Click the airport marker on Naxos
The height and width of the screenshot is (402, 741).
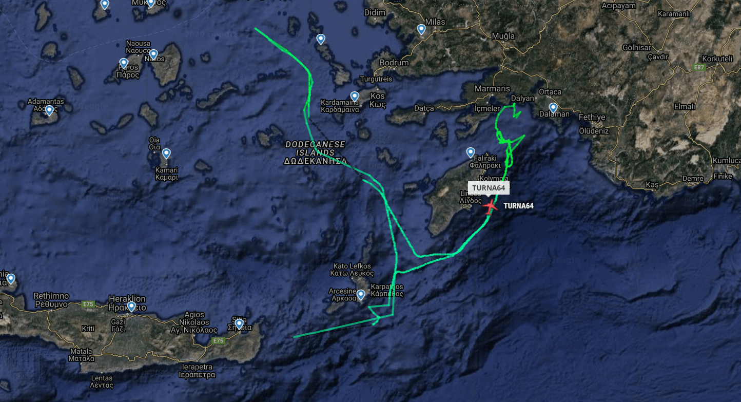tap(153, 54)
